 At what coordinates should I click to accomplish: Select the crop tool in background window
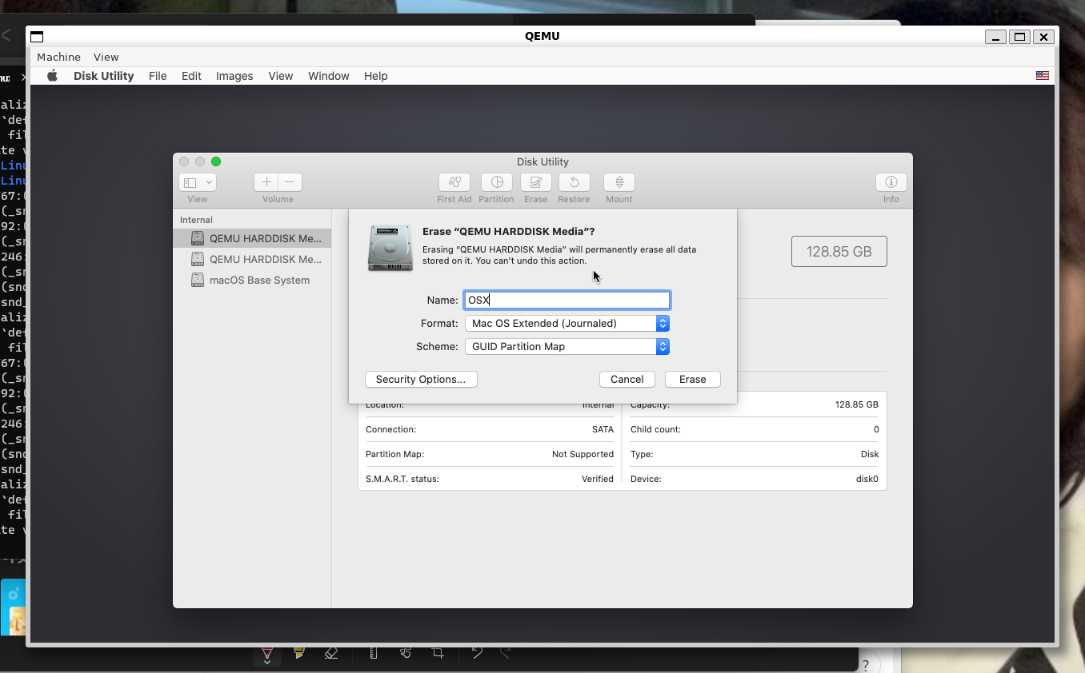pyautogui.click(x=438, y=652)
